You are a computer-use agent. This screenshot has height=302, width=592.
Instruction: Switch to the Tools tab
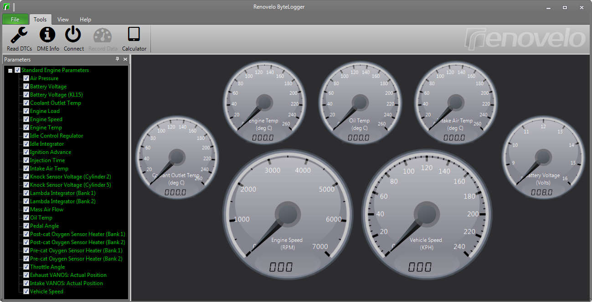point(40,19)
